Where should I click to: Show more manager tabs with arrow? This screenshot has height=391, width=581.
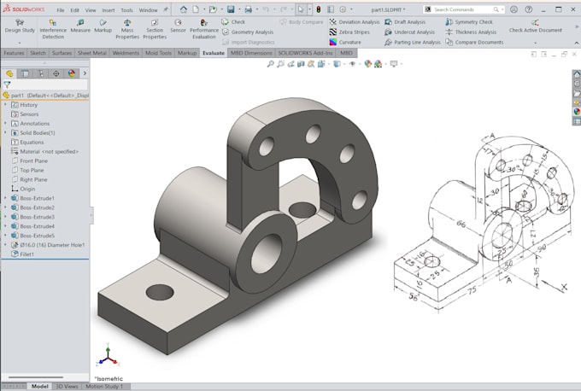[x=85, y=73]
